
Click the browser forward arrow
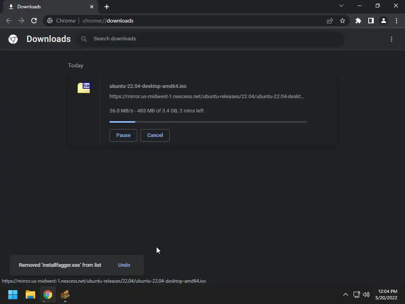click(21, 21)
